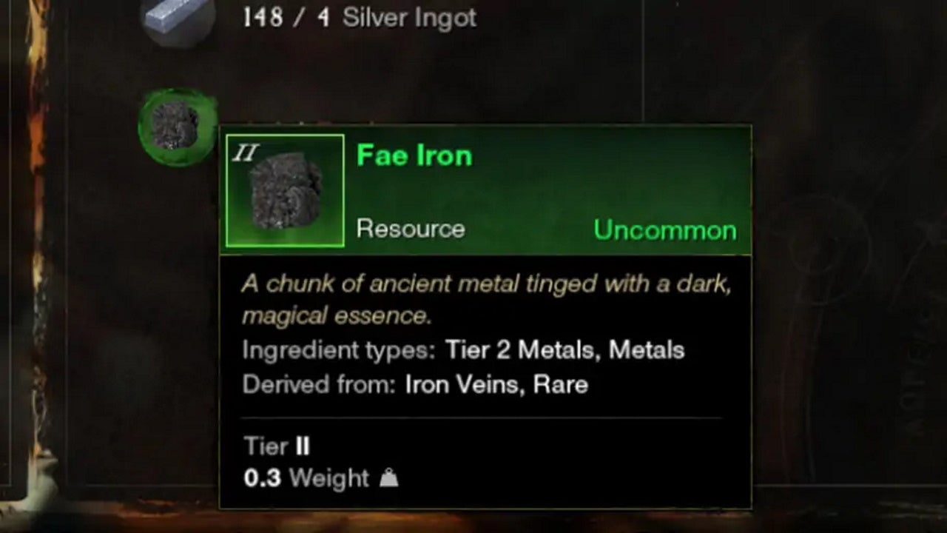Click the Ingredient types label
Screen dimensions: 947x533
click(339, 350)
